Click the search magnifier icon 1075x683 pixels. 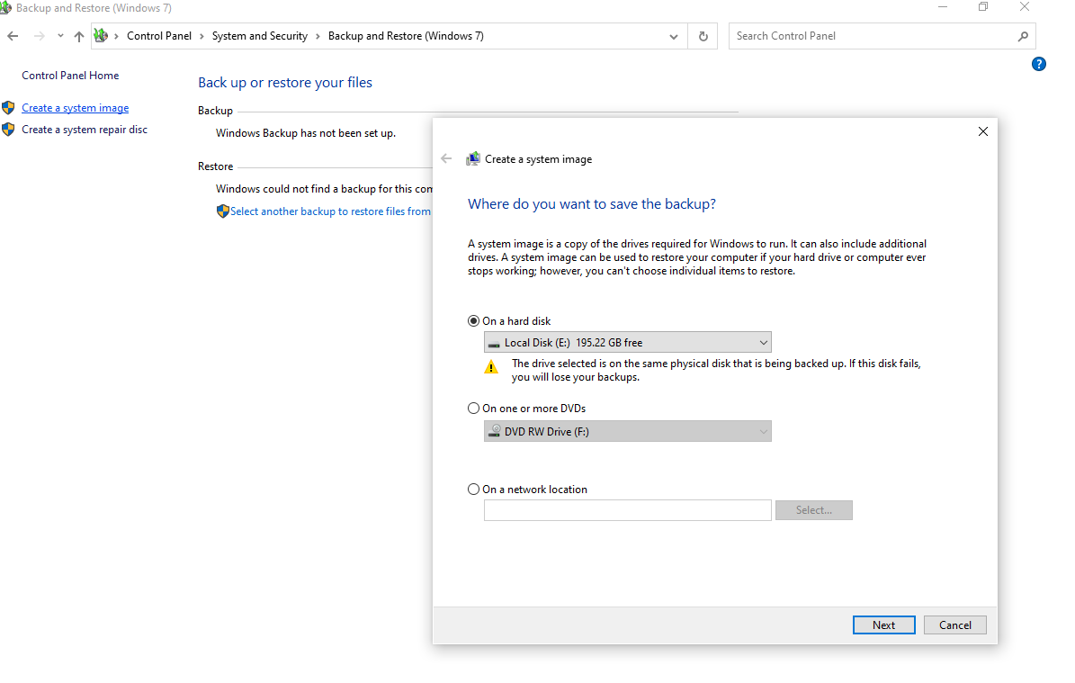[1023, 36]
